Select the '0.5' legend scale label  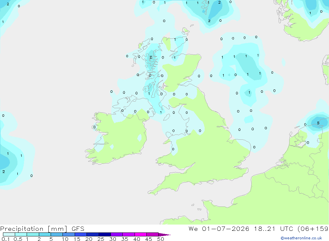[18, 239]
